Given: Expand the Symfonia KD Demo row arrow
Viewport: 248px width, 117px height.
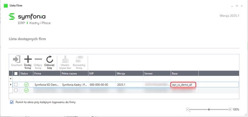Looking at the screenshot, I should click(11, 84).
